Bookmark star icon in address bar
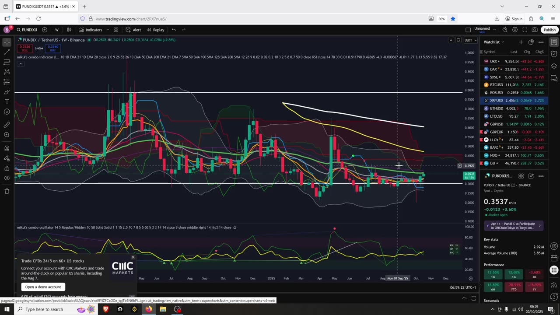560x315 pixels. point(453,19)
